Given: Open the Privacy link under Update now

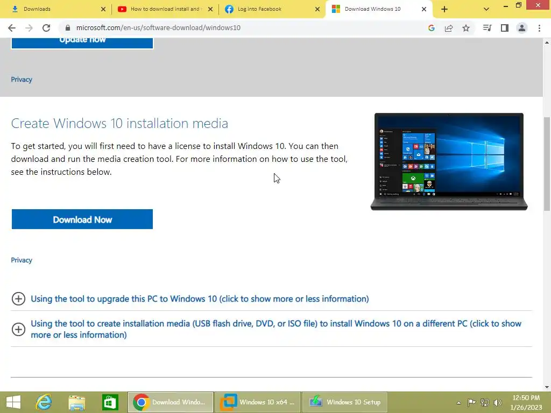Looking at the screenshot, I should point(22,80).
